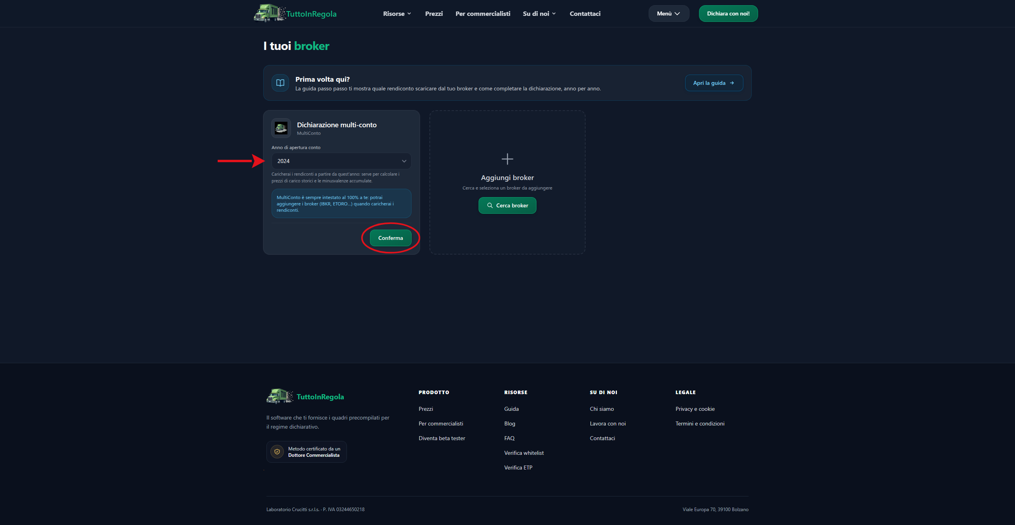Open the Risorse dropdown menu
Image resolution: width=1015 pixels, height=525 pixels.
(x=397, y=13)
